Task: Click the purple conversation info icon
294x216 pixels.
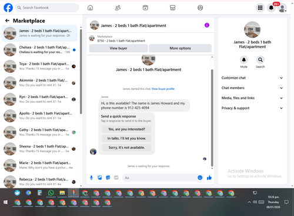Action: pyautogui.click(x=207, y=25)
